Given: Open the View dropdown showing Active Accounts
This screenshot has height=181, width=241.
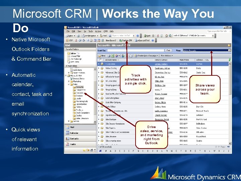Looking at the screenshot, I should tap(207, 50).
